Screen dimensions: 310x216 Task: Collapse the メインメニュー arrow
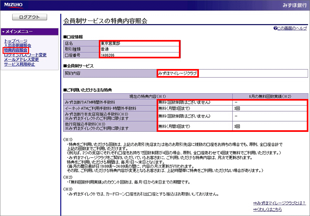tap(3, 32)
